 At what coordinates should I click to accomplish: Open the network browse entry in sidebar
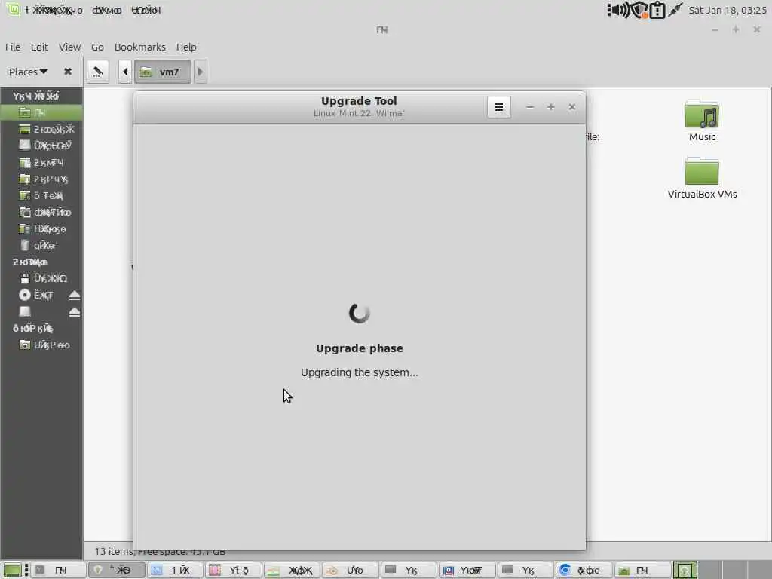pyautogui.click(x=42, y=345)
